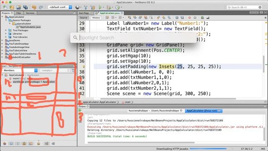Click the Downloading HTTP Javadoc progress bar
268x151 pixels.
click(208, 149)
